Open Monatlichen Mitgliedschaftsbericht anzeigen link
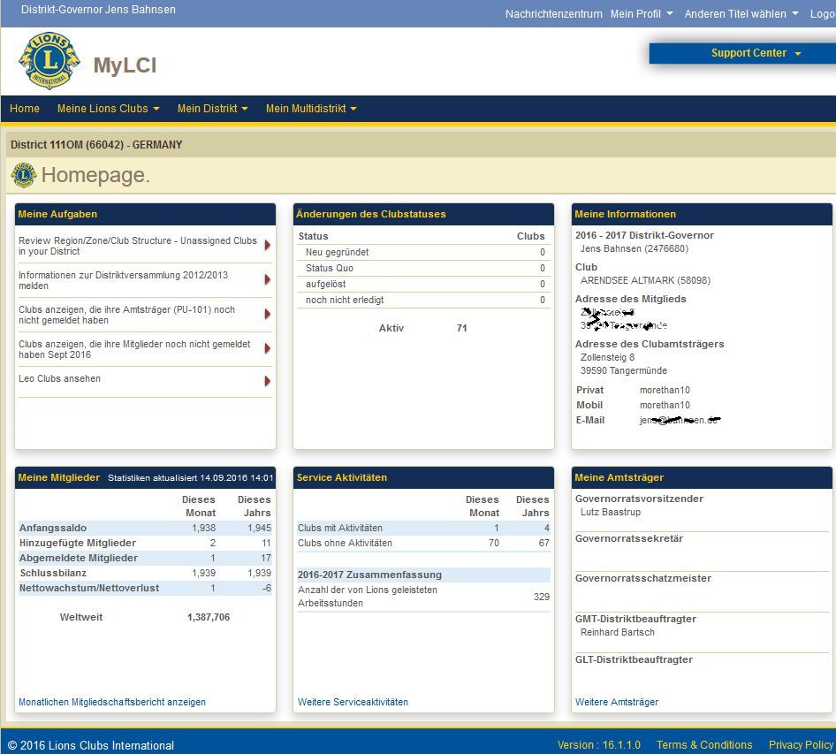 [x=112, y=702]
